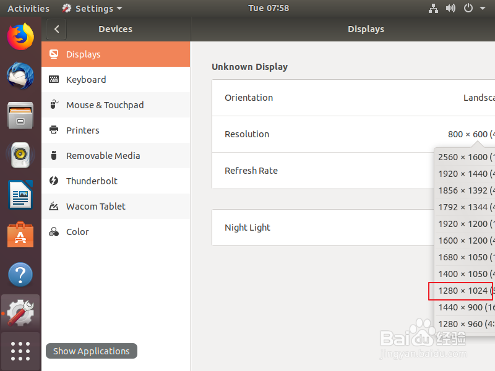Pick the 2560 × 1600 resolution entry
The image size is (495, 371).
[x=460, y=157]
